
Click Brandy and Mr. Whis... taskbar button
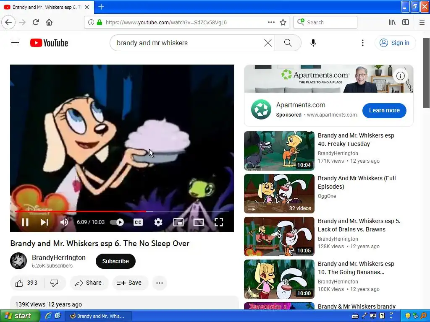tap(98, 316)
